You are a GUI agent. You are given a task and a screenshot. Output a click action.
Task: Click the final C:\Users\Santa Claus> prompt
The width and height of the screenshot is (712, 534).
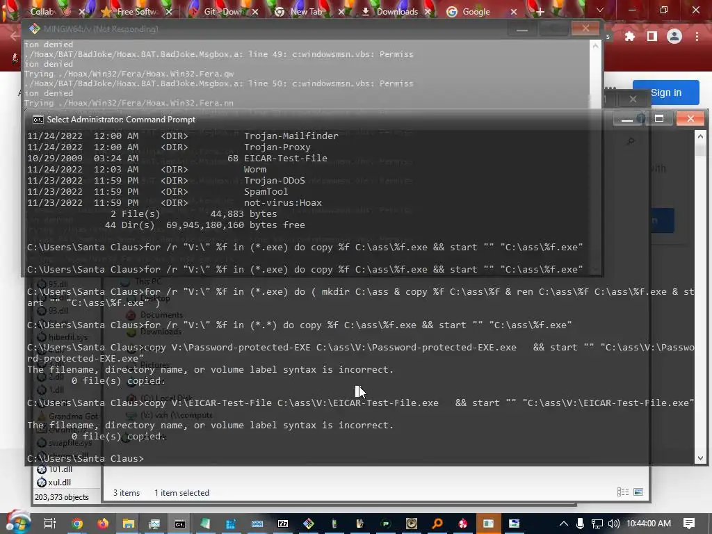point(86,459)
